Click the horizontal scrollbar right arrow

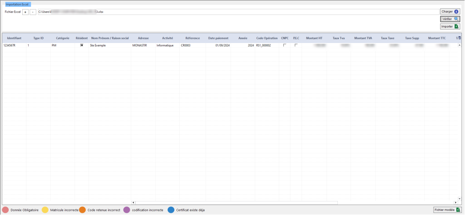tap(455, 202)
